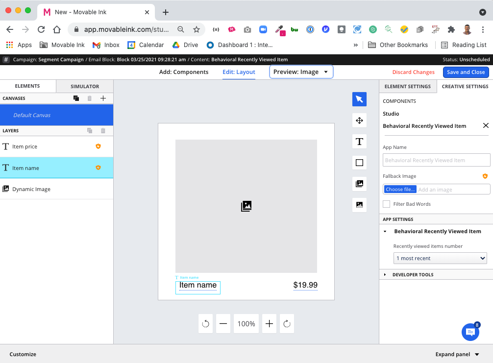Image resolution: width=493 pixels, height=363 pixels.
Task: Zoom out with the minus button
Action: coord(223,323)
